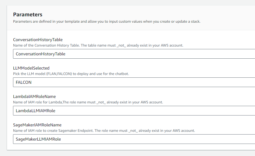Click the Parameters section description text
The width and height of the screenshot is (255, 156).
pos(106,21)
